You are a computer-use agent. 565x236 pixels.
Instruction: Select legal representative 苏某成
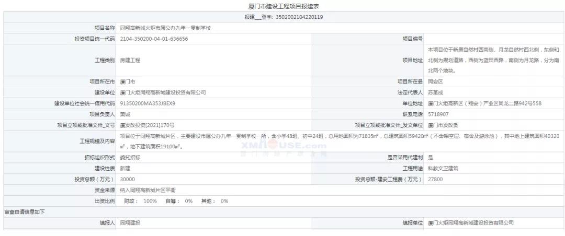(436, 92)
